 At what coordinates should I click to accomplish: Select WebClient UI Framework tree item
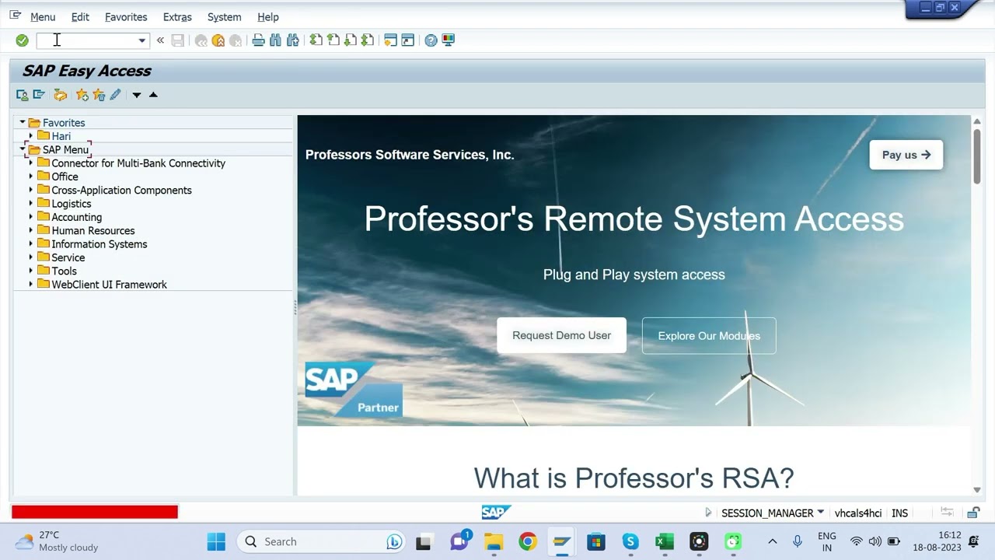click(x=109, y=285)
